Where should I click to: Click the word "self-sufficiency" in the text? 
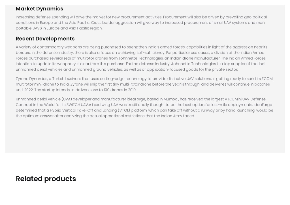coord(151,52)
